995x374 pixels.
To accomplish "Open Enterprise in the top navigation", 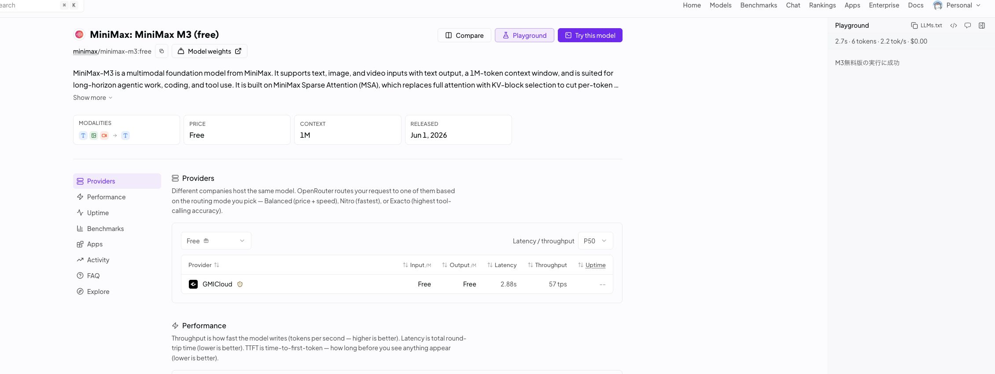I will 884,5.
